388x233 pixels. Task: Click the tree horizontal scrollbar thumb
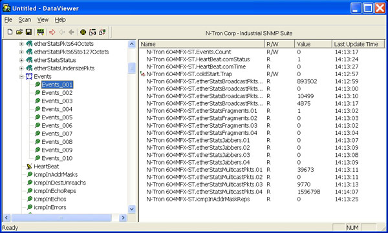tap(61, 218)
